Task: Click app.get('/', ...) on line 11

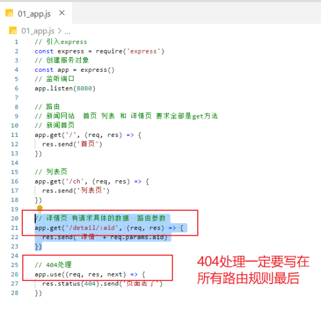Action: coord(88,135)
